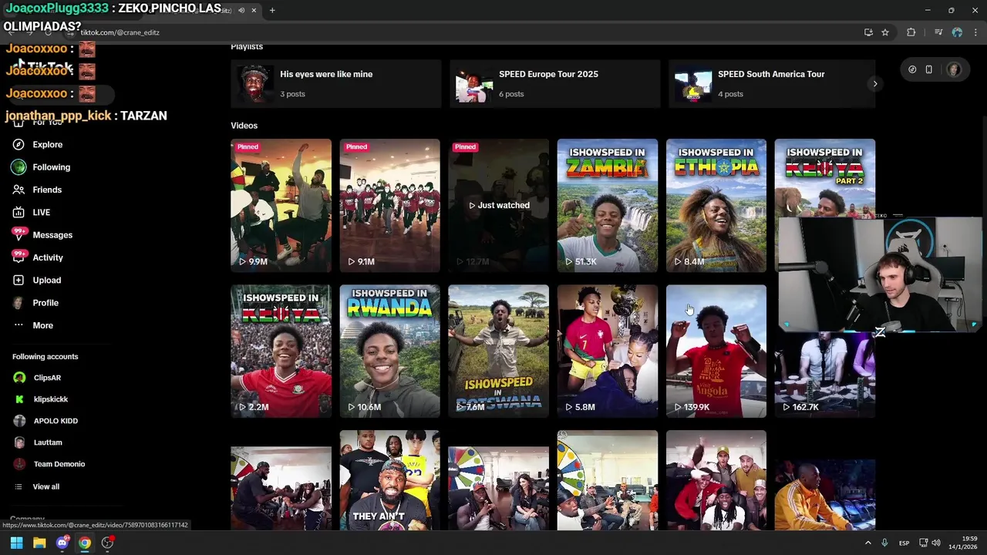The height and width of the screenshot is (555, 987).
Task: Open the Activity notifications icon
Action: pyautogui.click(x=19, y=257)
